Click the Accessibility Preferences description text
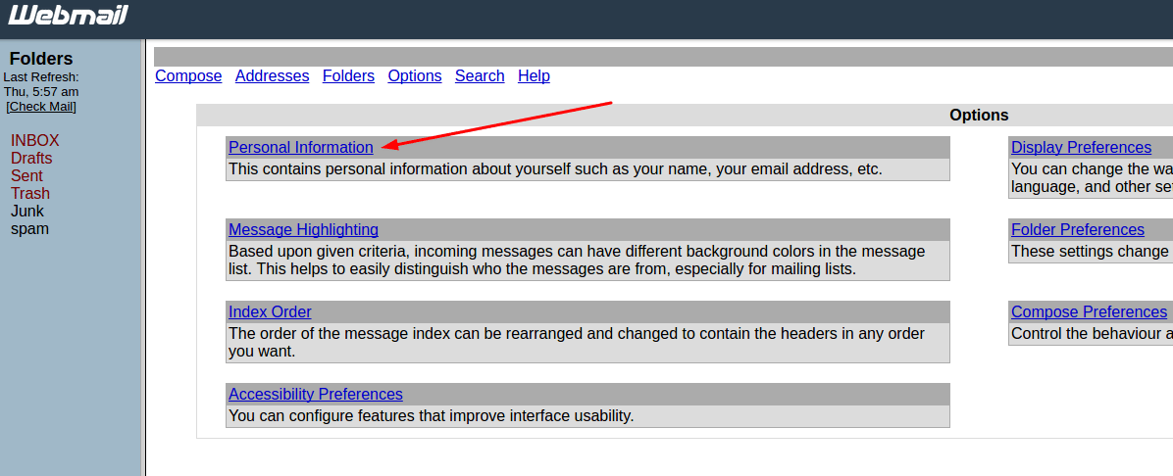The width and height of the screenshot is (1173, 476). [431, 415]
